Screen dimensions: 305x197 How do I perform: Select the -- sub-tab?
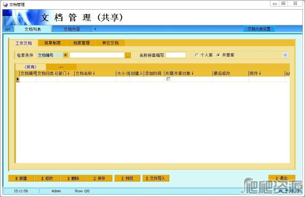point(61,67)
